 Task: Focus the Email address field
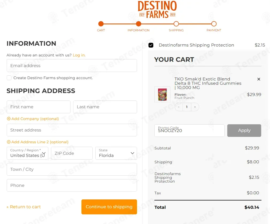[72, 65]
